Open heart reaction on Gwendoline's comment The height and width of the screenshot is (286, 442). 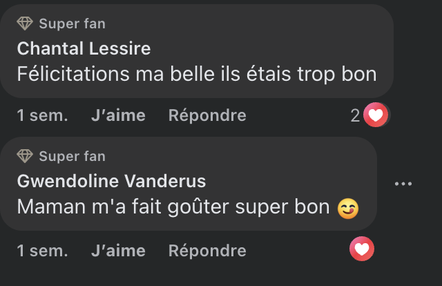362,249
